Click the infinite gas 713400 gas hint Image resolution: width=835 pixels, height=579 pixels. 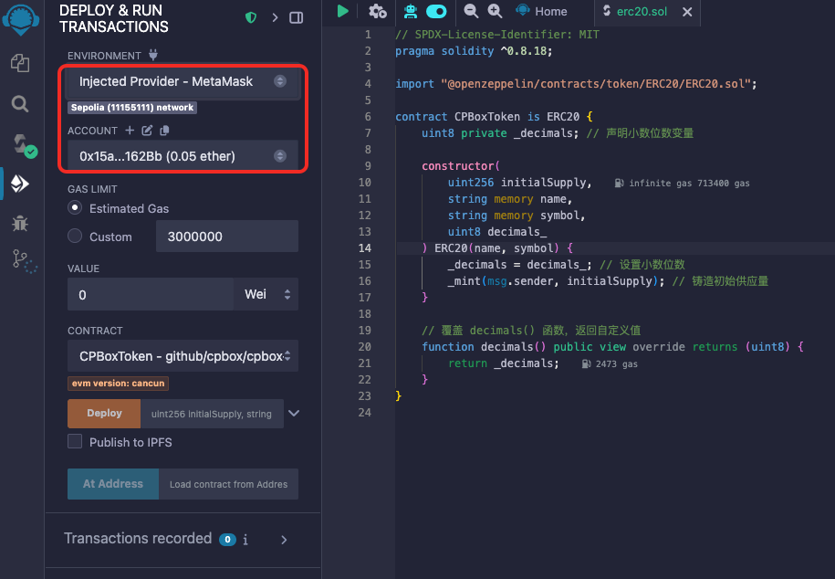(689, 183)
